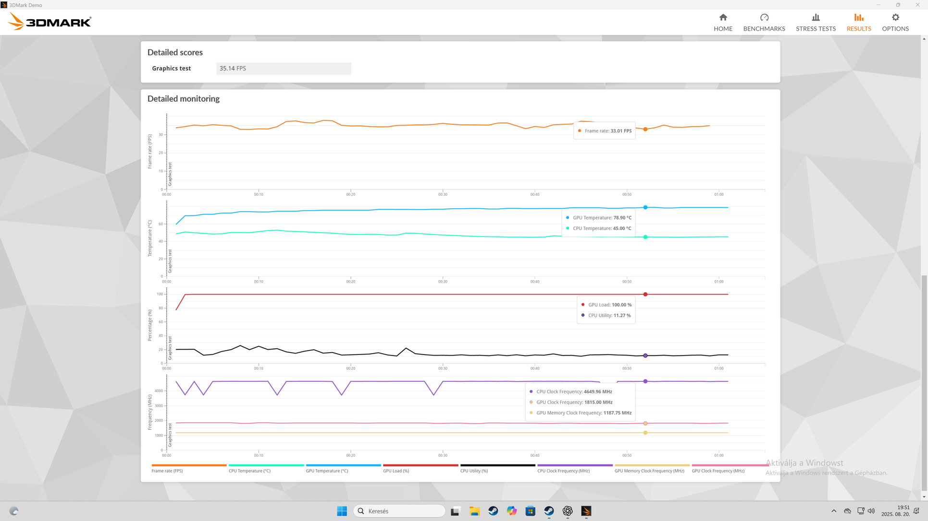Toggle CPU Temperature legend item
Screen dimensions: 928x521
[x=249, y=471]
